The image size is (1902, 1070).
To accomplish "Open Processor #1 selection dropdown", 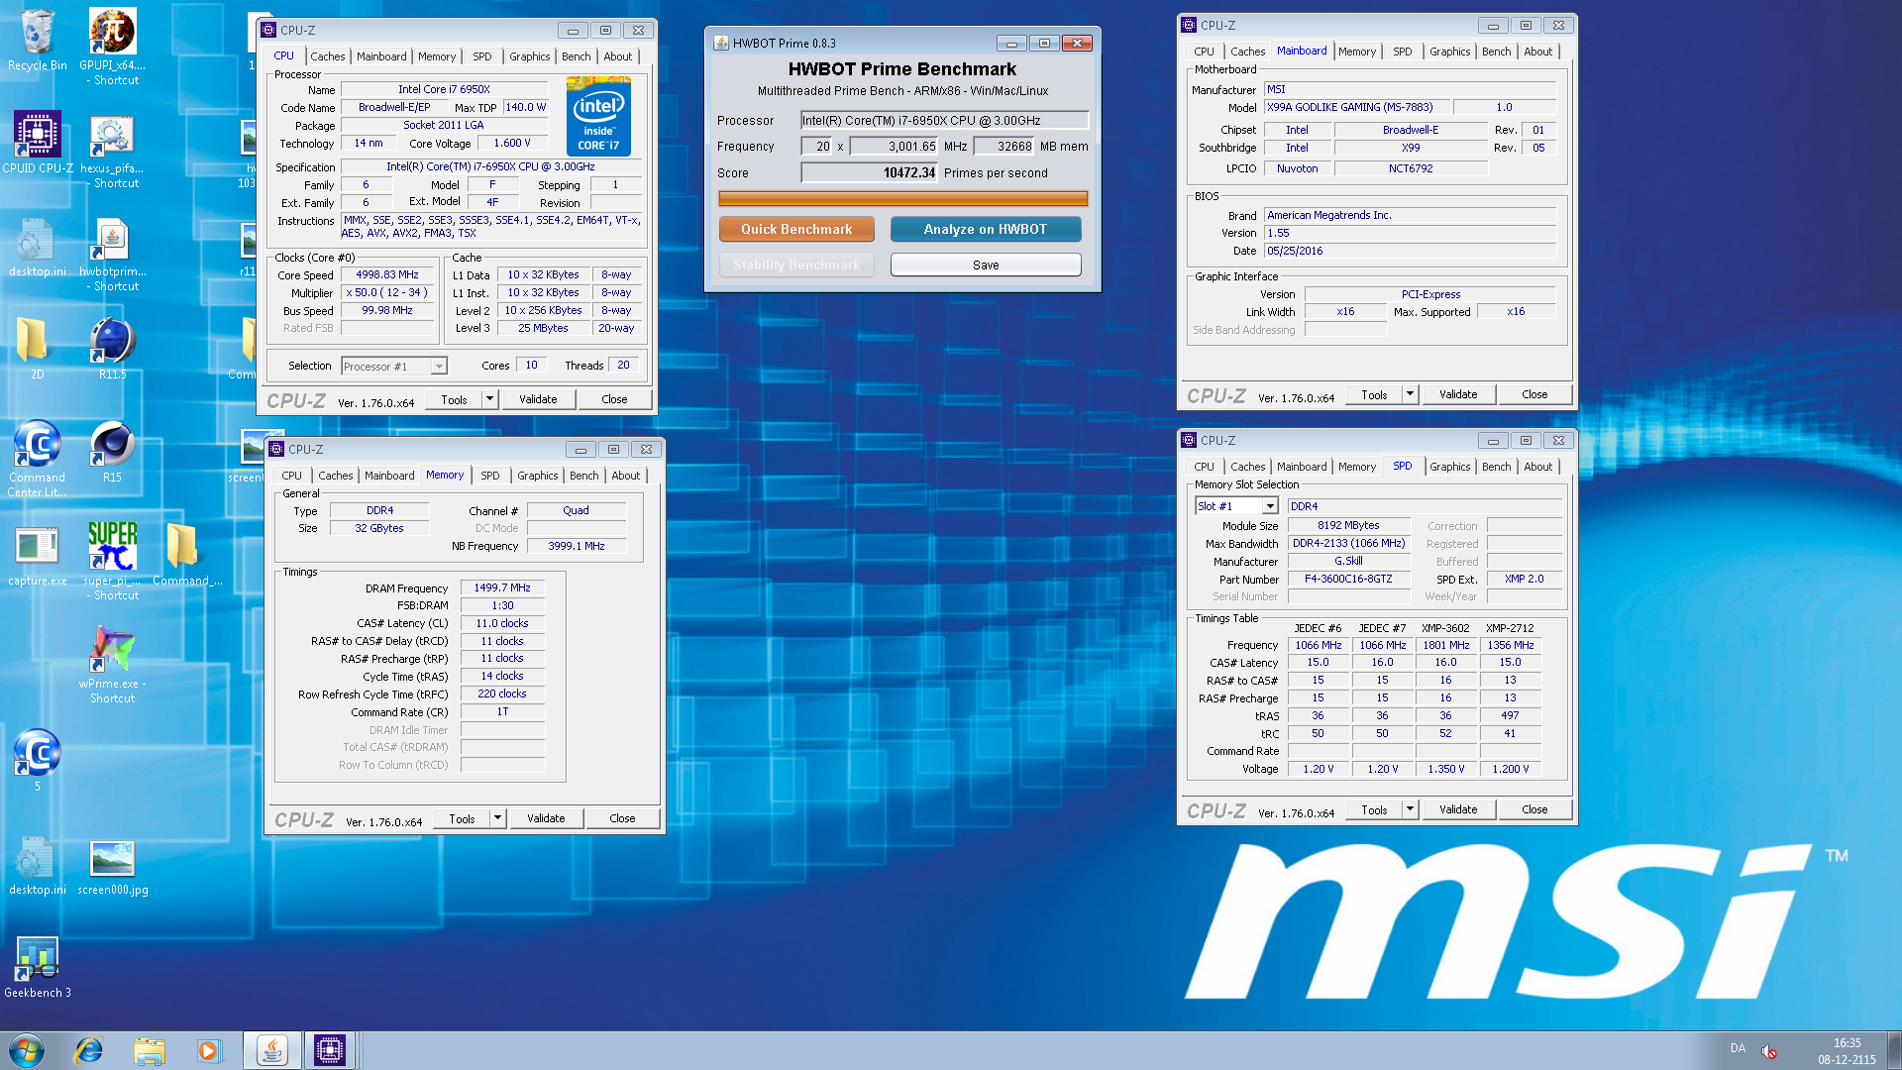I will [x=394, y=367].
